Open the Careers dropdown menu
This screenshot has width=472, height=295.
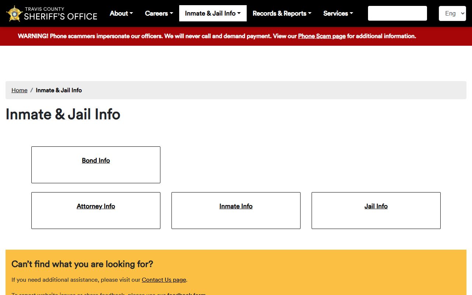159,13
